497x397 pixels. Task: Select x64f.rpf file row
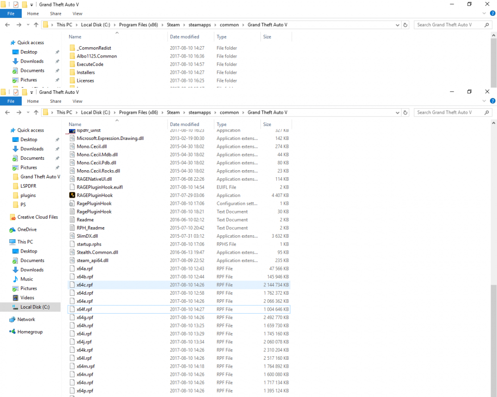[179, 309]
